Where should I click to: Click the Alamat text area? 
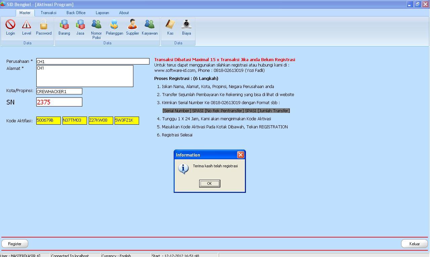[85, 76]
